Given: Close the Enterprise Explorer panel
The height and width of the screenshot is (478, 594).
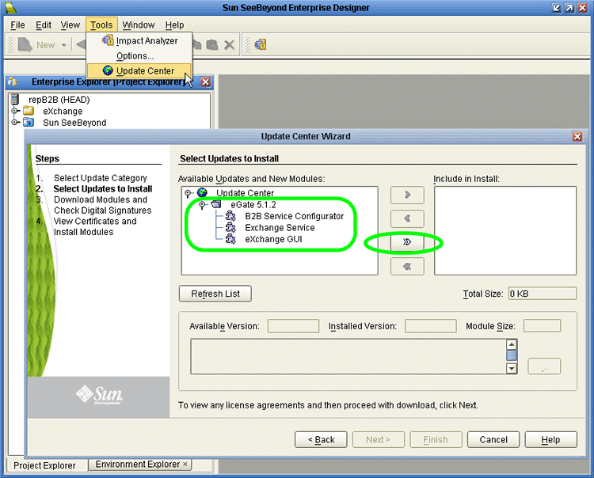Looking at the screenshot, I should (206, 82).
